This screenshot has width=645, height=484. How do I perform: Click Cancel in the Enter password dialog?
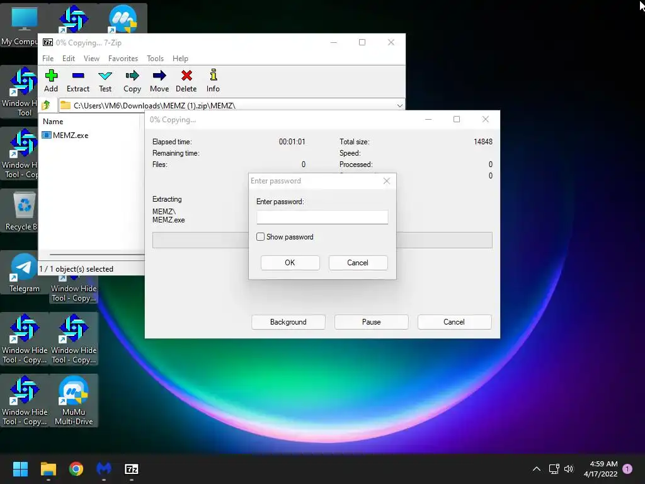coord(358,263)
